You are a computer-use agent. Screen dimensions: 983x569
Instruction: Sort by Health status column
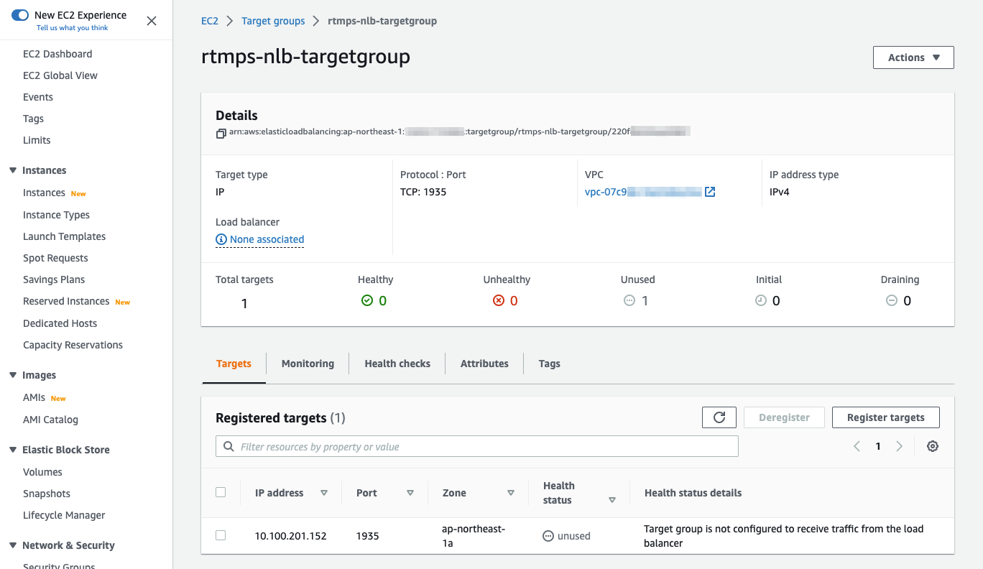click(612, 500)
